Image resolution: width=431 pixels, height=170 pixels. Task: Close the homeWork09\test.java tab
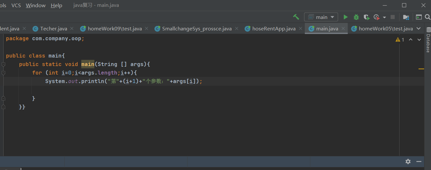tap(147, 29)
